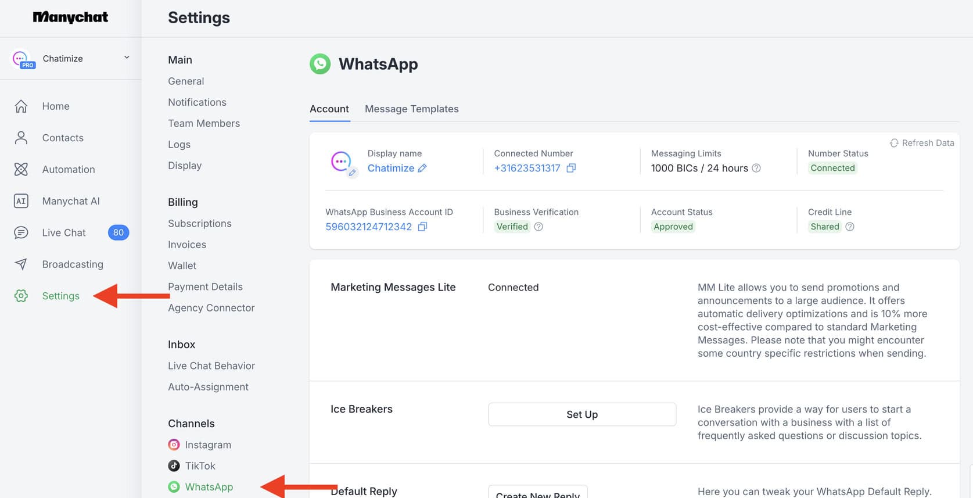
Task: Open the Instagram channel settings
Action: coord(207,445)
